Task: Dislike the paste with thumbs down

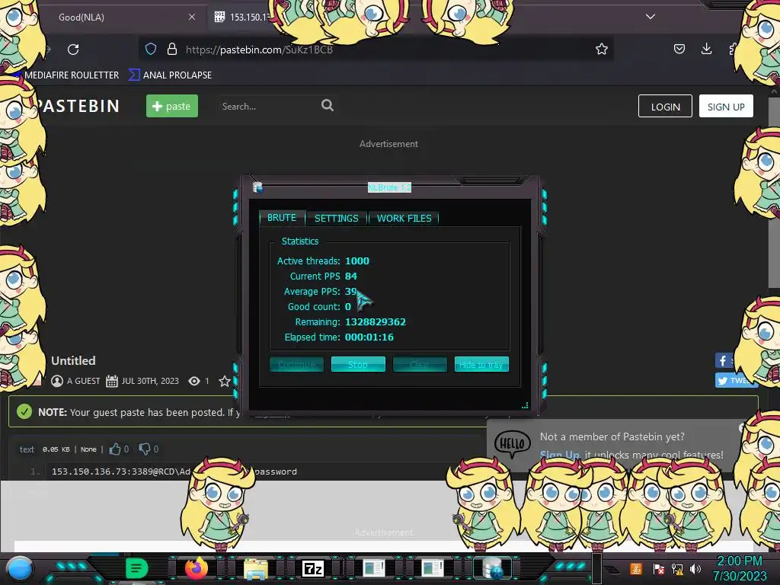Action: 144,449
